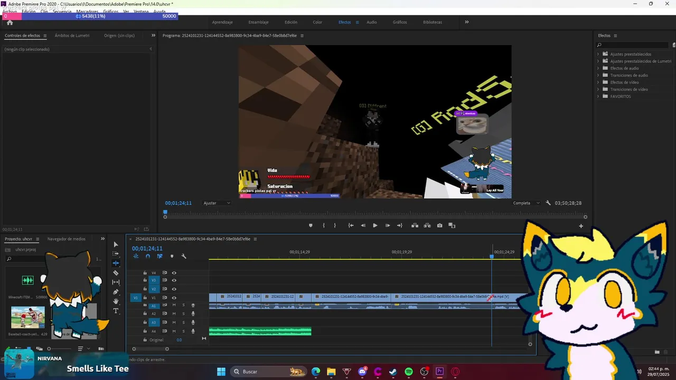Select the Selection arrow tool
This screenshot has width=676, height=380.
click(116, 244)
